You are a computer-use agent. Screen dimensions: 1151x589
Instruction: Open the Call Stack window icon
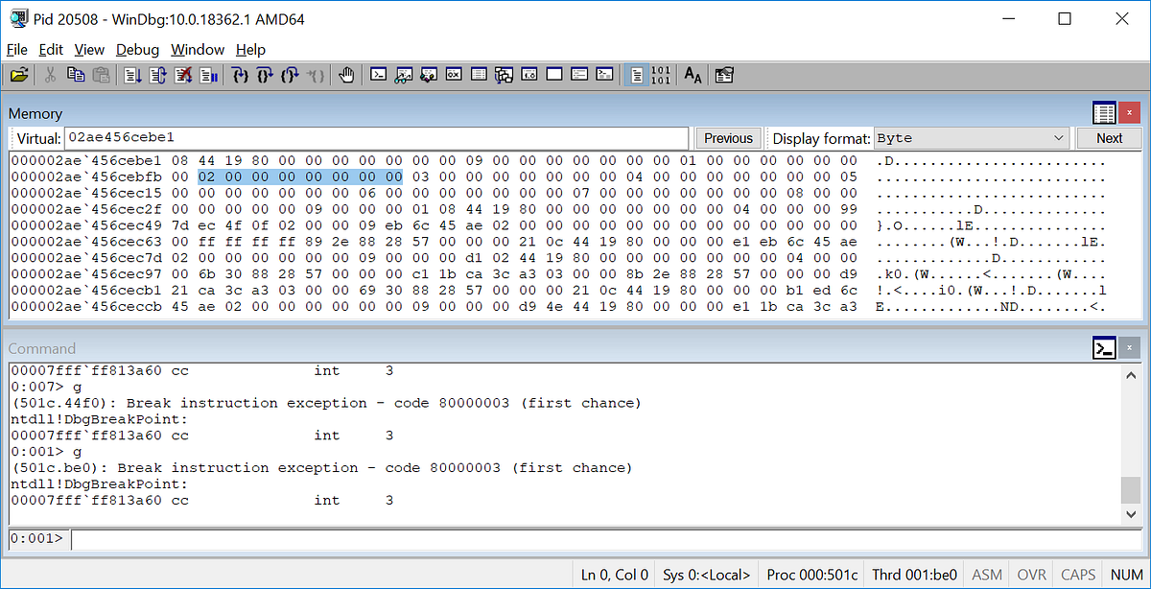tap(504, 74)
